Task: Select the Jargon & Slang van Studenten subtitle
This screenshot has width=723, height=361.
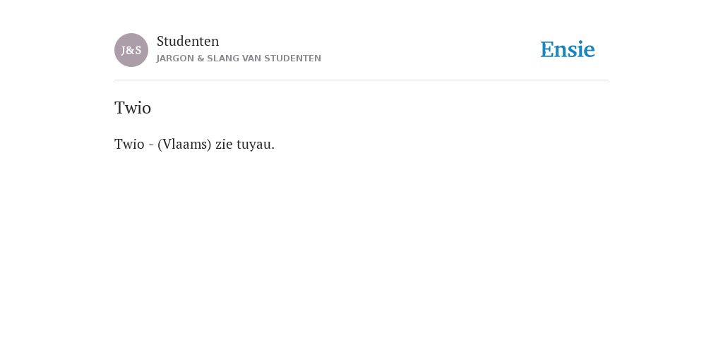Action: click(x=239, y=59)
